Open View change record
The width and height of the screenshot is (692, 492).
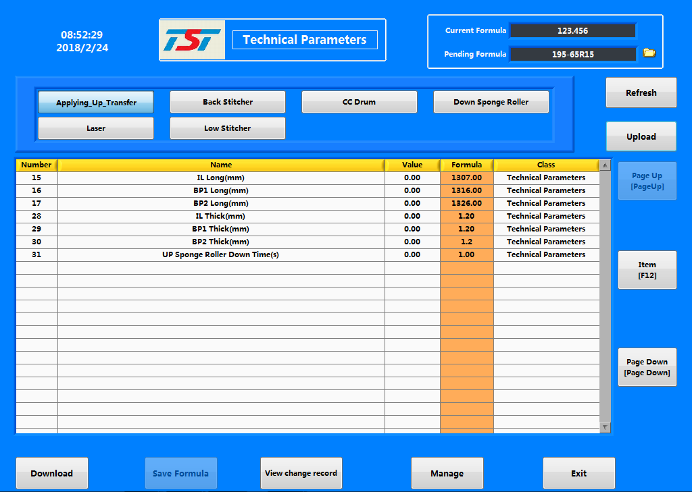(301, 473)
